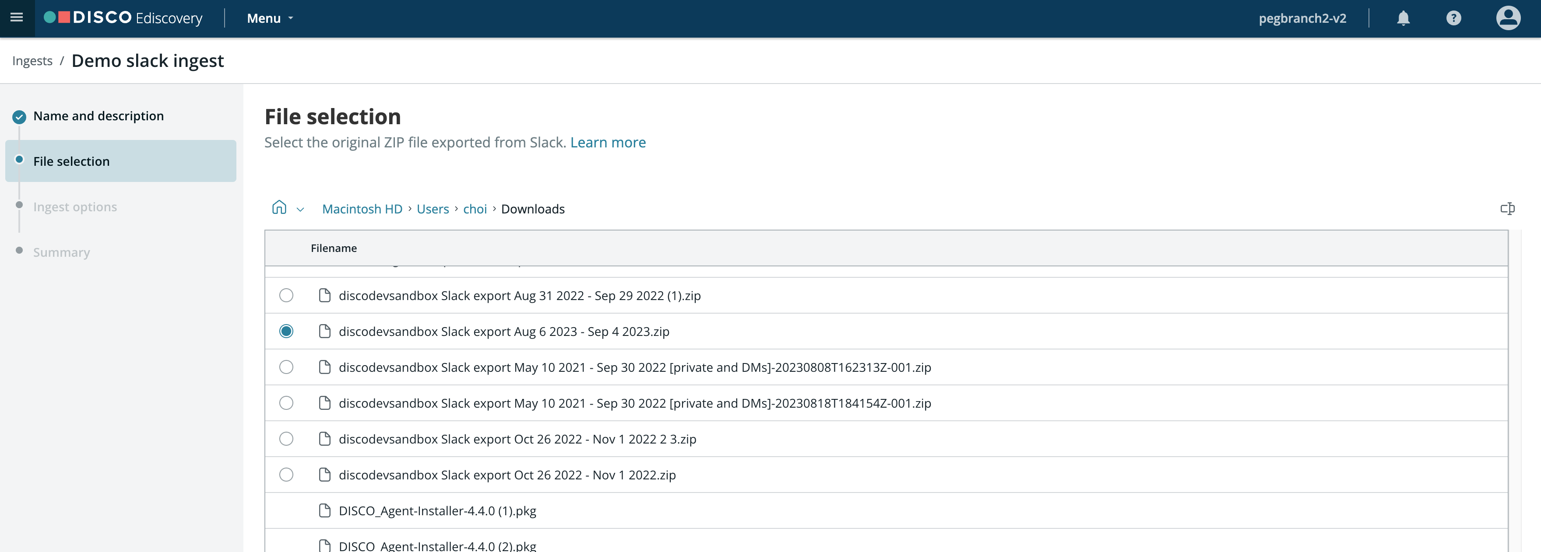
Task: Click the Filename column header
Action: pyautogui.click(x=333, y=248)
